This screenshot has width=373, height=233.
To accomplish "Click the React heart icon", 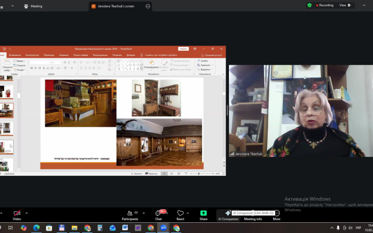I will click(180, 214).
